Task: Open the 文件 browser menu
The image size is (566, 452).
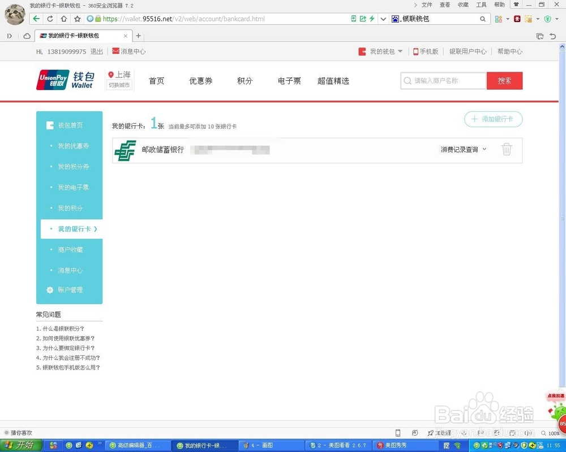Action: tap(427, 5)
